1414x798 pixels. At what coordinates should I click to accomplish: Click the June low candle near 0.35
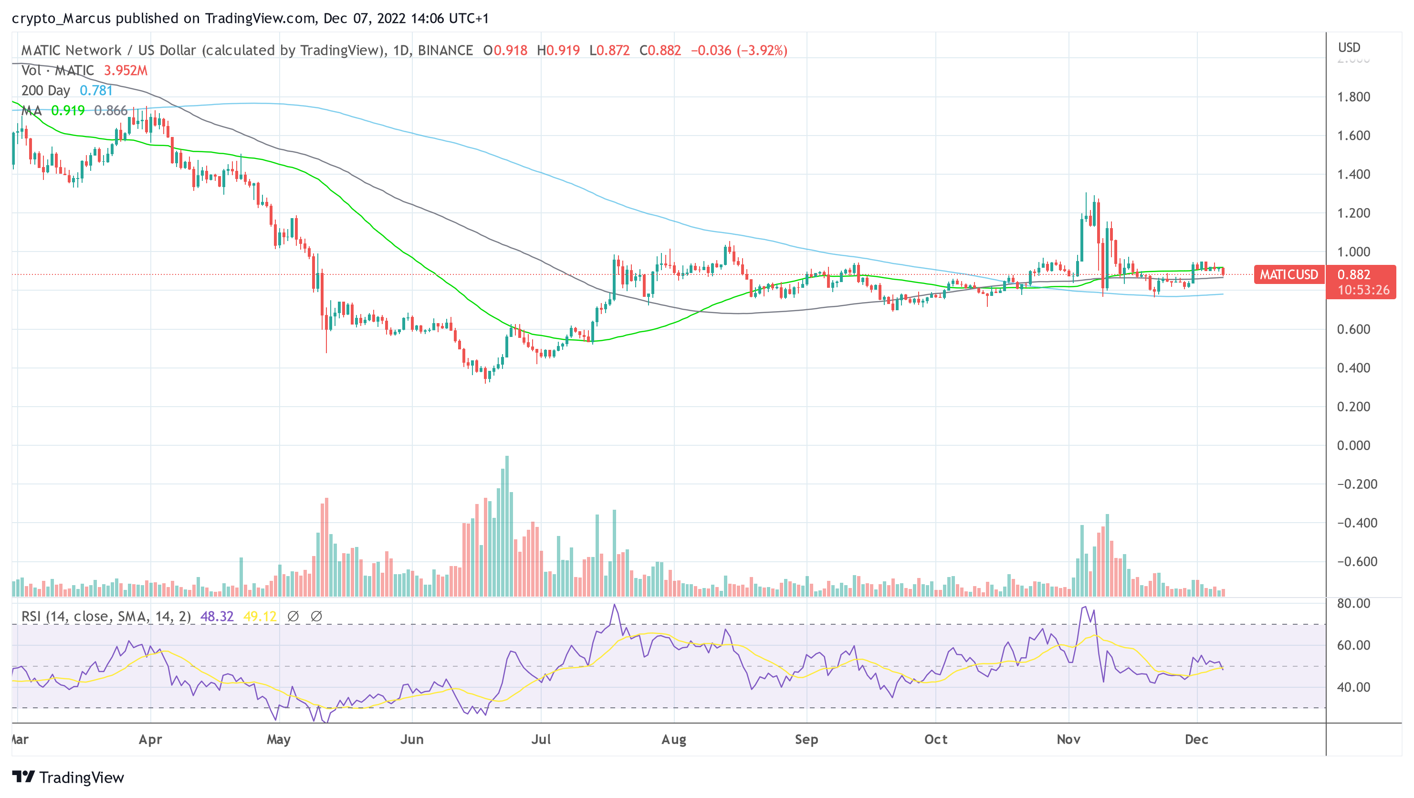(x=485, y=375)
